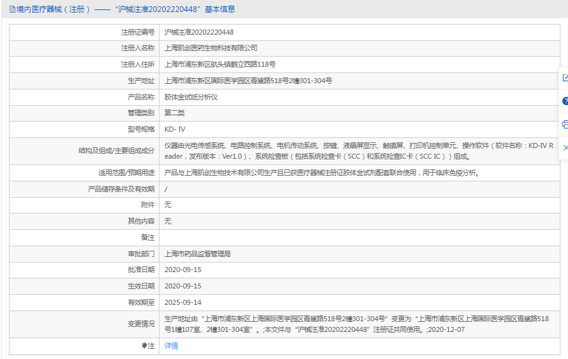The image size is (568, 359).
Task: Open the 详情 link in the 注 row
Action: [171, 346]
